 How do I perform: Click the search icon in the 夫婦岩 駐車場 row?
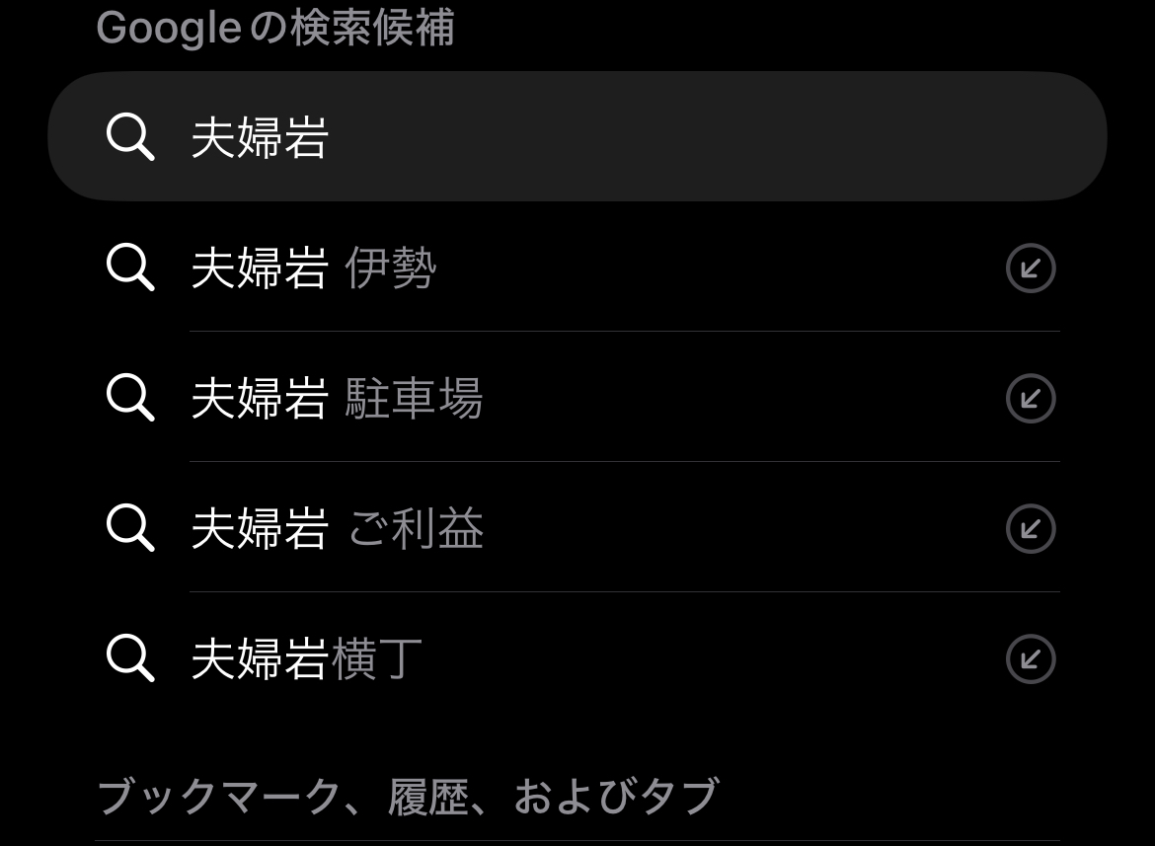[130, 398]
